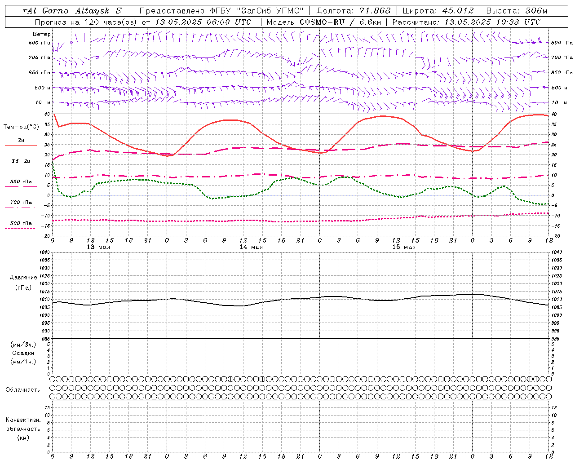The height and width of the screenshot is (460, 575).
Task: Click the 15 мая date label
Action: pyautogui.click(x=404, y=247)
